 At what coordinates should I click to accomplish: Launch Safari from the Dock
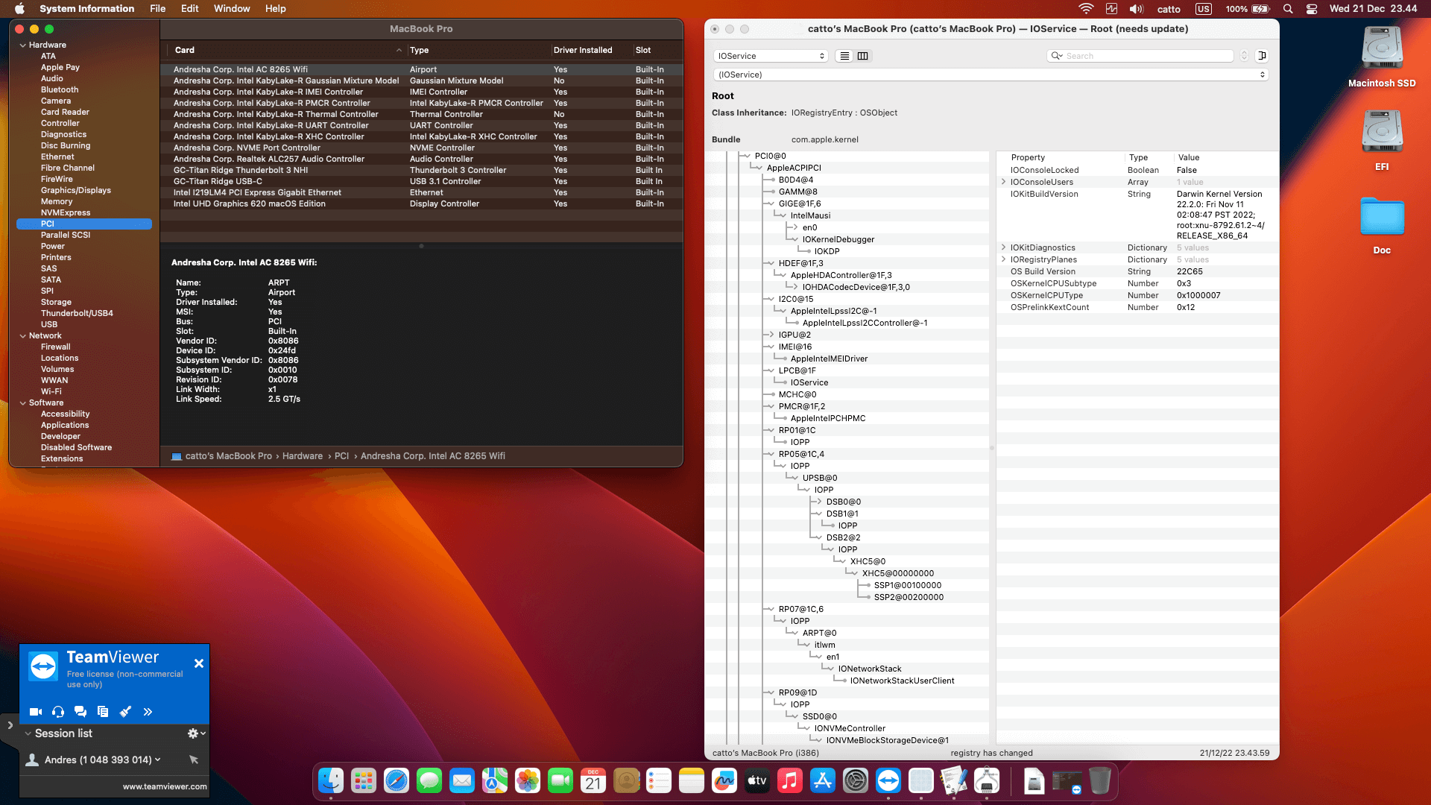coord(396,781)
